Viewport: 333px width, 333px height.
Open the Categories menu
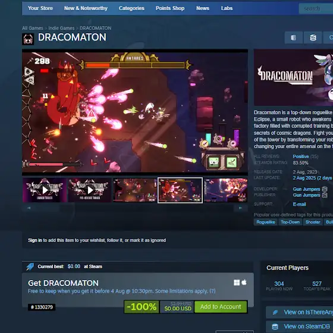[x=131, y=8]
